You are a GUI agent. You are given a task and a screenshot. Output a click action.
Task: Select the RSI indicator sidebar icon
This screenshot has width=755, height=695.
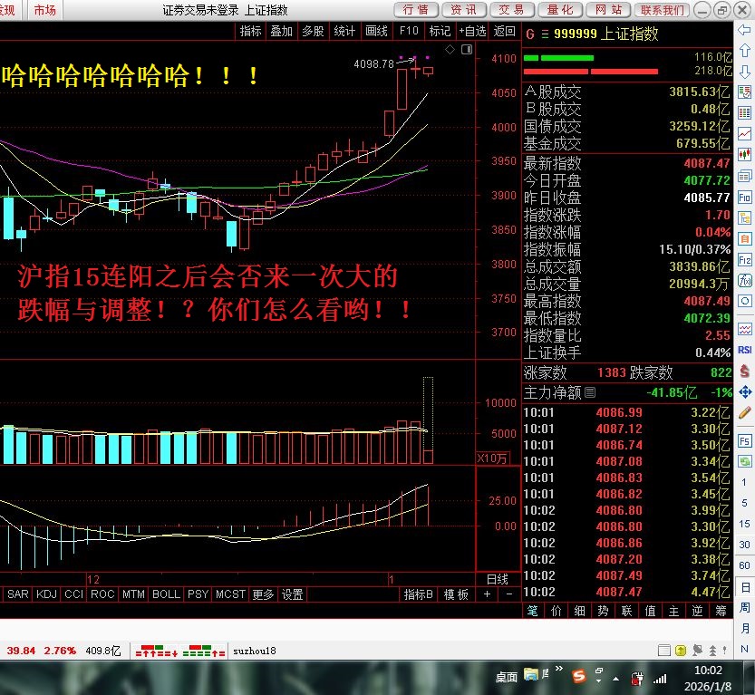744,350
